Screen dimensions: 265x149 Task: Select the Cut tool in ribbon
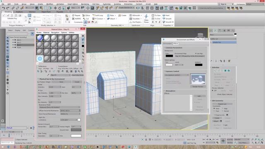click(86, 19)
